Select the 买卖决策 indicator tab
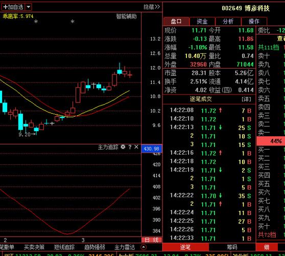Image resolution: width=285 pixels, height=256 pixels. pos(34,247)
